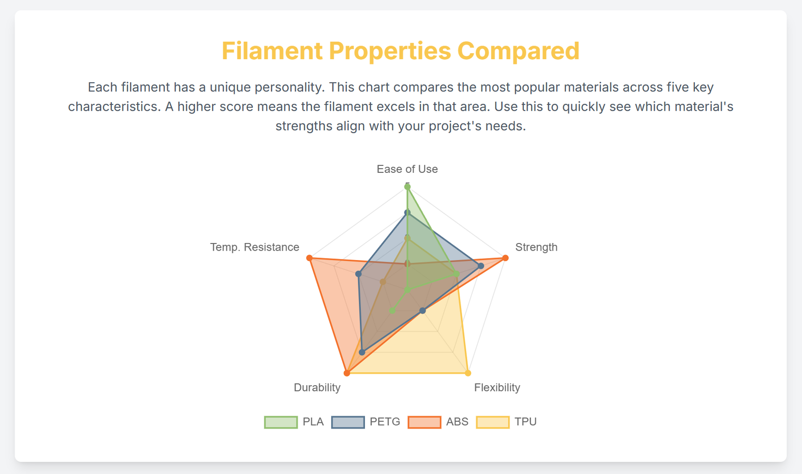Viewport: 802px width, 474px height.
Task: Click the Durability axis label
Action: [x=317, y=387]
